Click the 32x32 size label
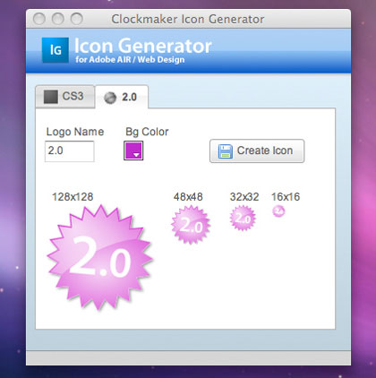376x378 pixels. 244,197
